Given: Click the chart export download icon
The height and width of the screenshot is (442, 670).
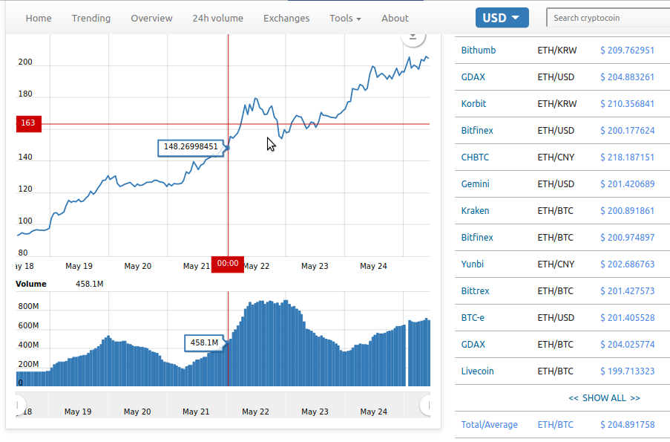Looking at the screenshot, I should [x=413, y=36].
